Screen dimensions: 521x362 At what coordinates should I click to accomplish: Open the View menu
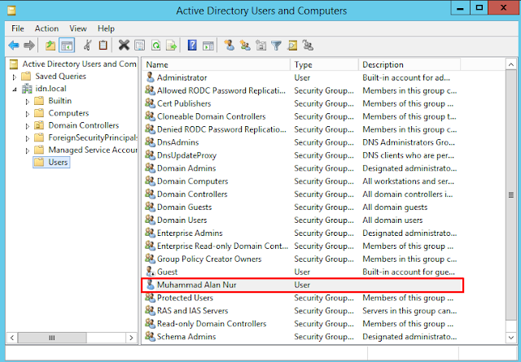point(78,28)
